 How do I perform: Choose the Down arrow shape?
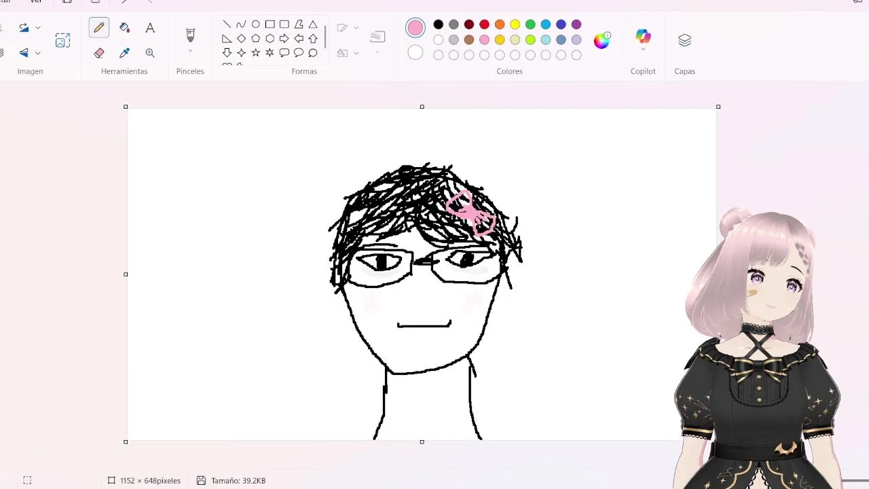tap(227, 53)
